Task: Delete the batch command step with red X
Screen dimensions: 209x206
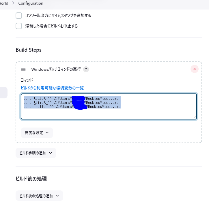Action: point(195,69)
